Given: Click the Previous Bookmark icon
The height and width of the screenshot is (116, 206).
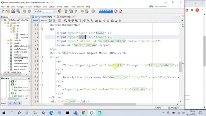Looking at the screenshot, I should tap(84, 21).
